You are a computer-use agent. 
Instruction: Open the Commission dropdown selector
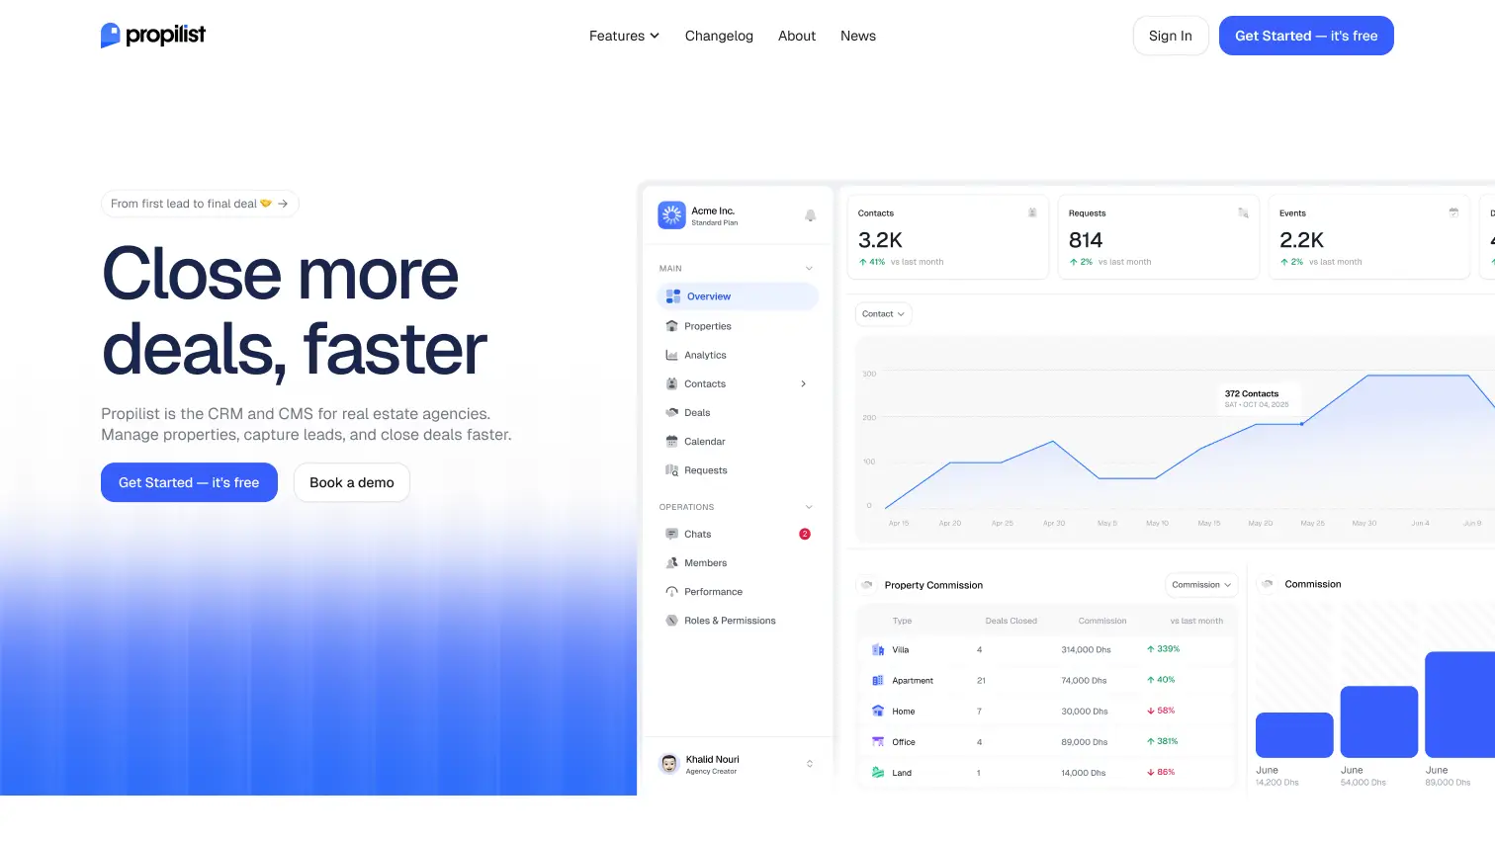pos(1201,585)
